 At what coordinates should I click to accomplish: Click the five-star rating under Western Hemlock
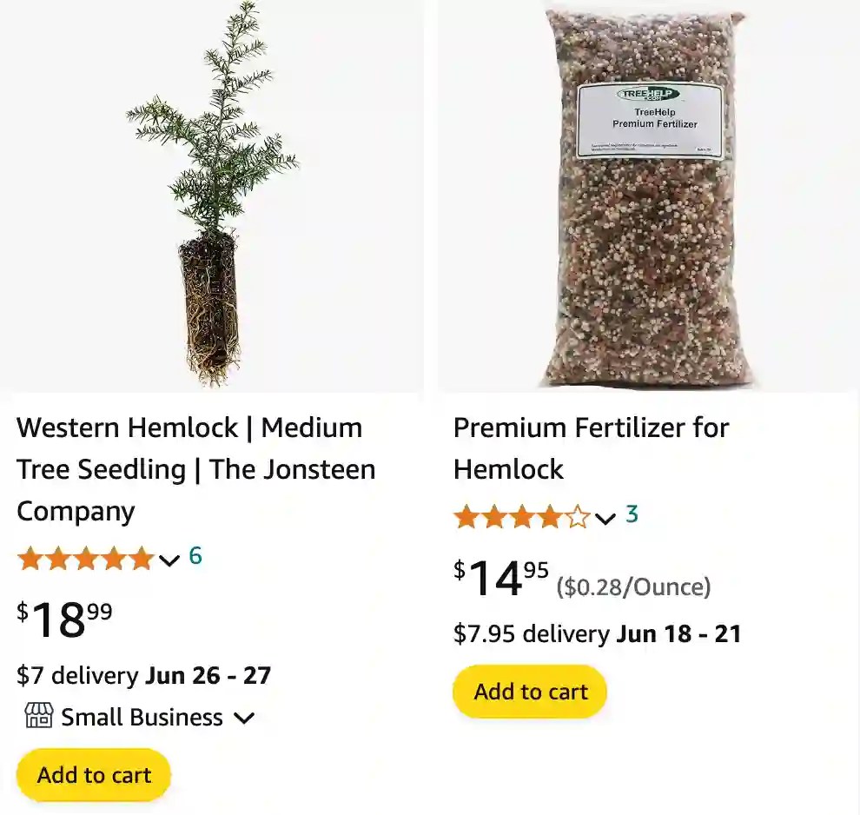[x=86, y=559]
